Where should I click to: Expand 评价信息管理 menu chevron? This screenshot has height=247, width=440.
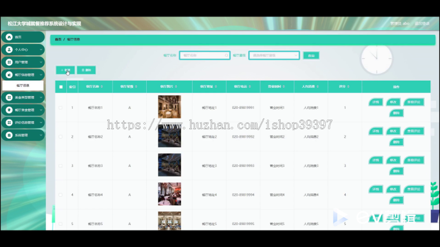point(41,123)
